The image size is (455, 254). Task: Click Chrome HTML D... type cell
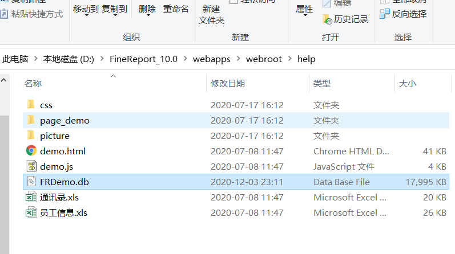pyautogui.click(x=351, y=151)
